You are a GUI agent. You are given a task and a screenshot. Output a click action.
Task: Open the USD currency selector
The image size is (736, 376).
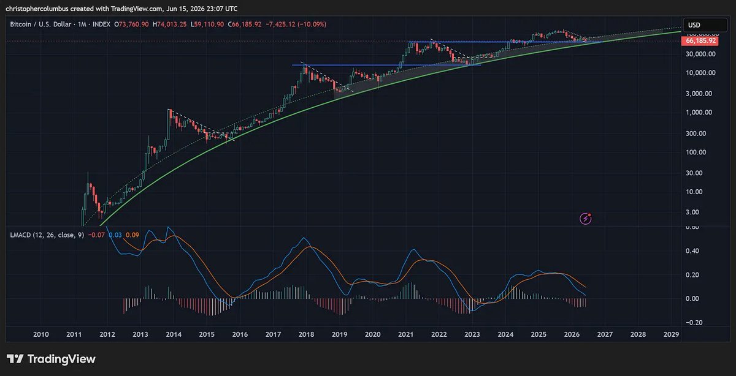[x=706, y=25]
